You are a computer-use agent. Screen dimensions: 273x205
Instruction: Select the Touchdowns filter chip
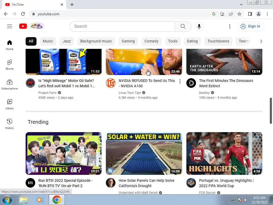pos(218,41)
